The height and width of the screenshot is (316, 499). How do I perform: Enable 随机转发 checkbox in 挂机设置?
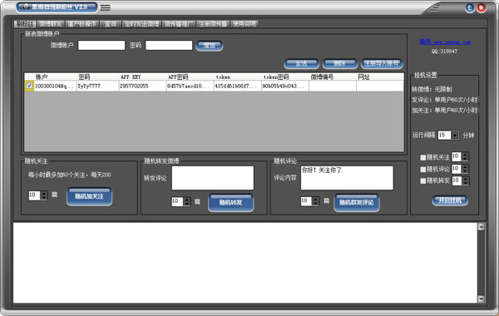tap(423, 180)
